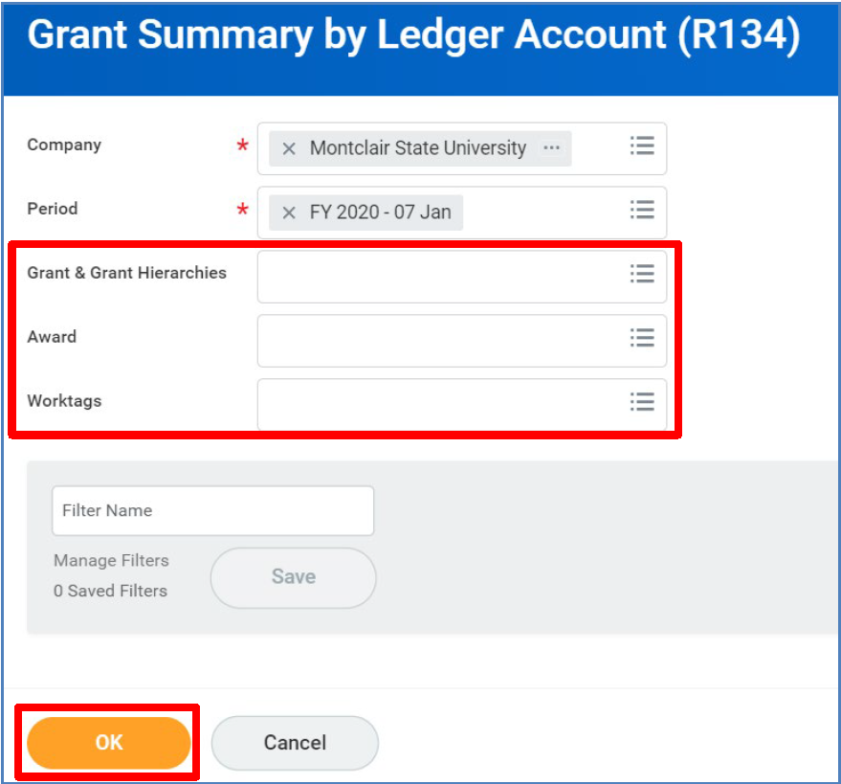Screen dimensions: 841x784
Task: Open the Award prompt
Action: pos(641,338)
